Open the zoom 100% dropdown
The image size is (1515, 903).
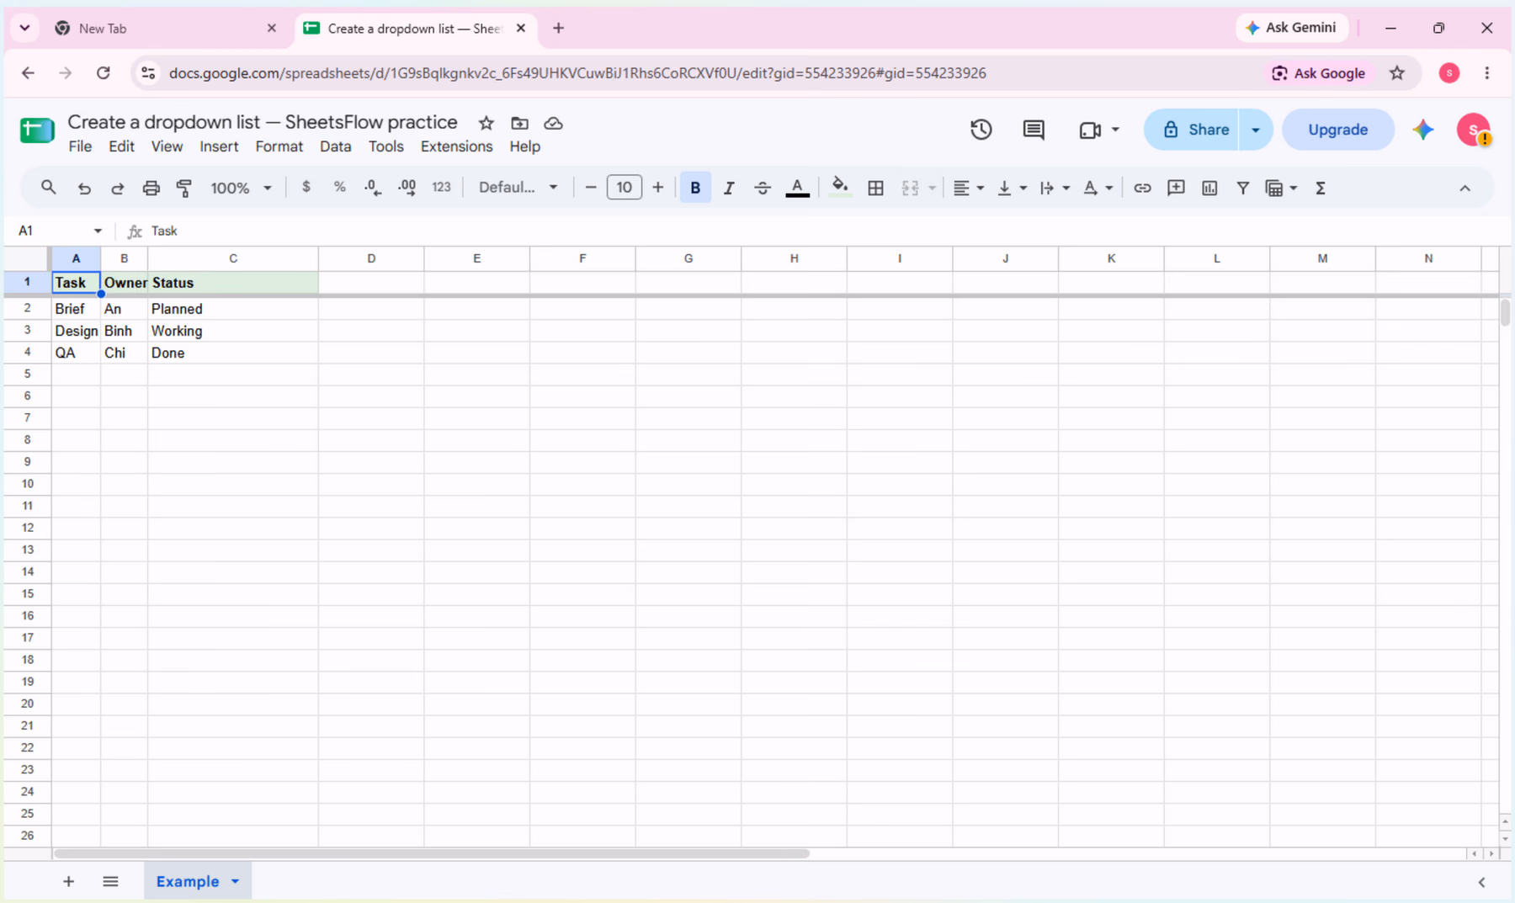coord(241,188)
